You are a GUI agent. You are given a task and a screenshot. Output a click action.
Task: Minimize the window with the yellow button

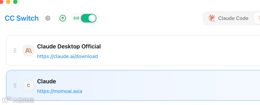coord(8,2)
